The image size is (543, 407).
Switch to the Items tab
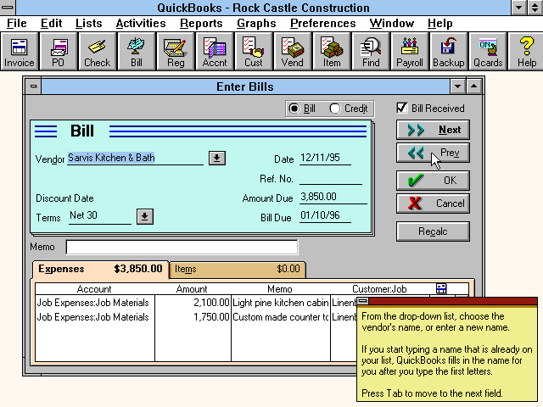point(238,269)
